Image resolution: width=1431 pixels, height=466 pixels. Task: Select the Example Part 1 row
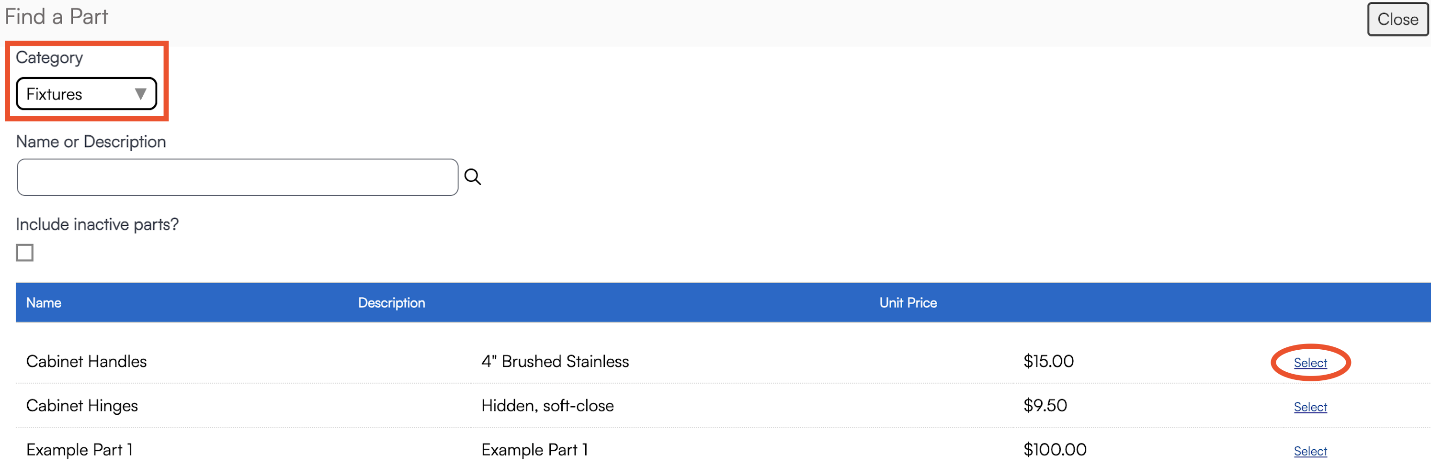tap(1310, 451)
